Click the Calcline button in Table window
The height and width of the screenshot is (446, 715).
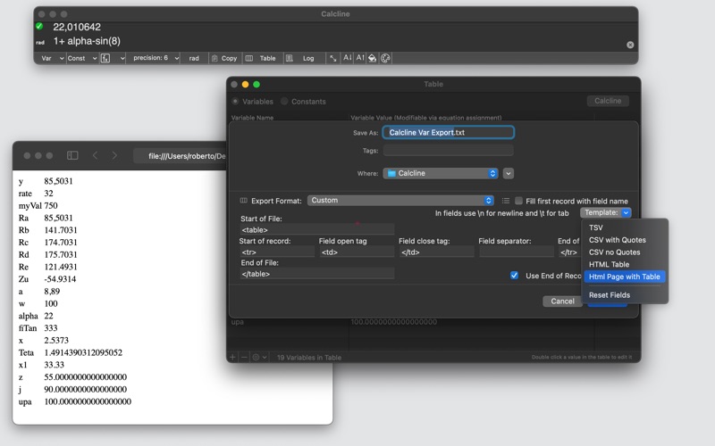pyautogui.click(x=608, y=101)
